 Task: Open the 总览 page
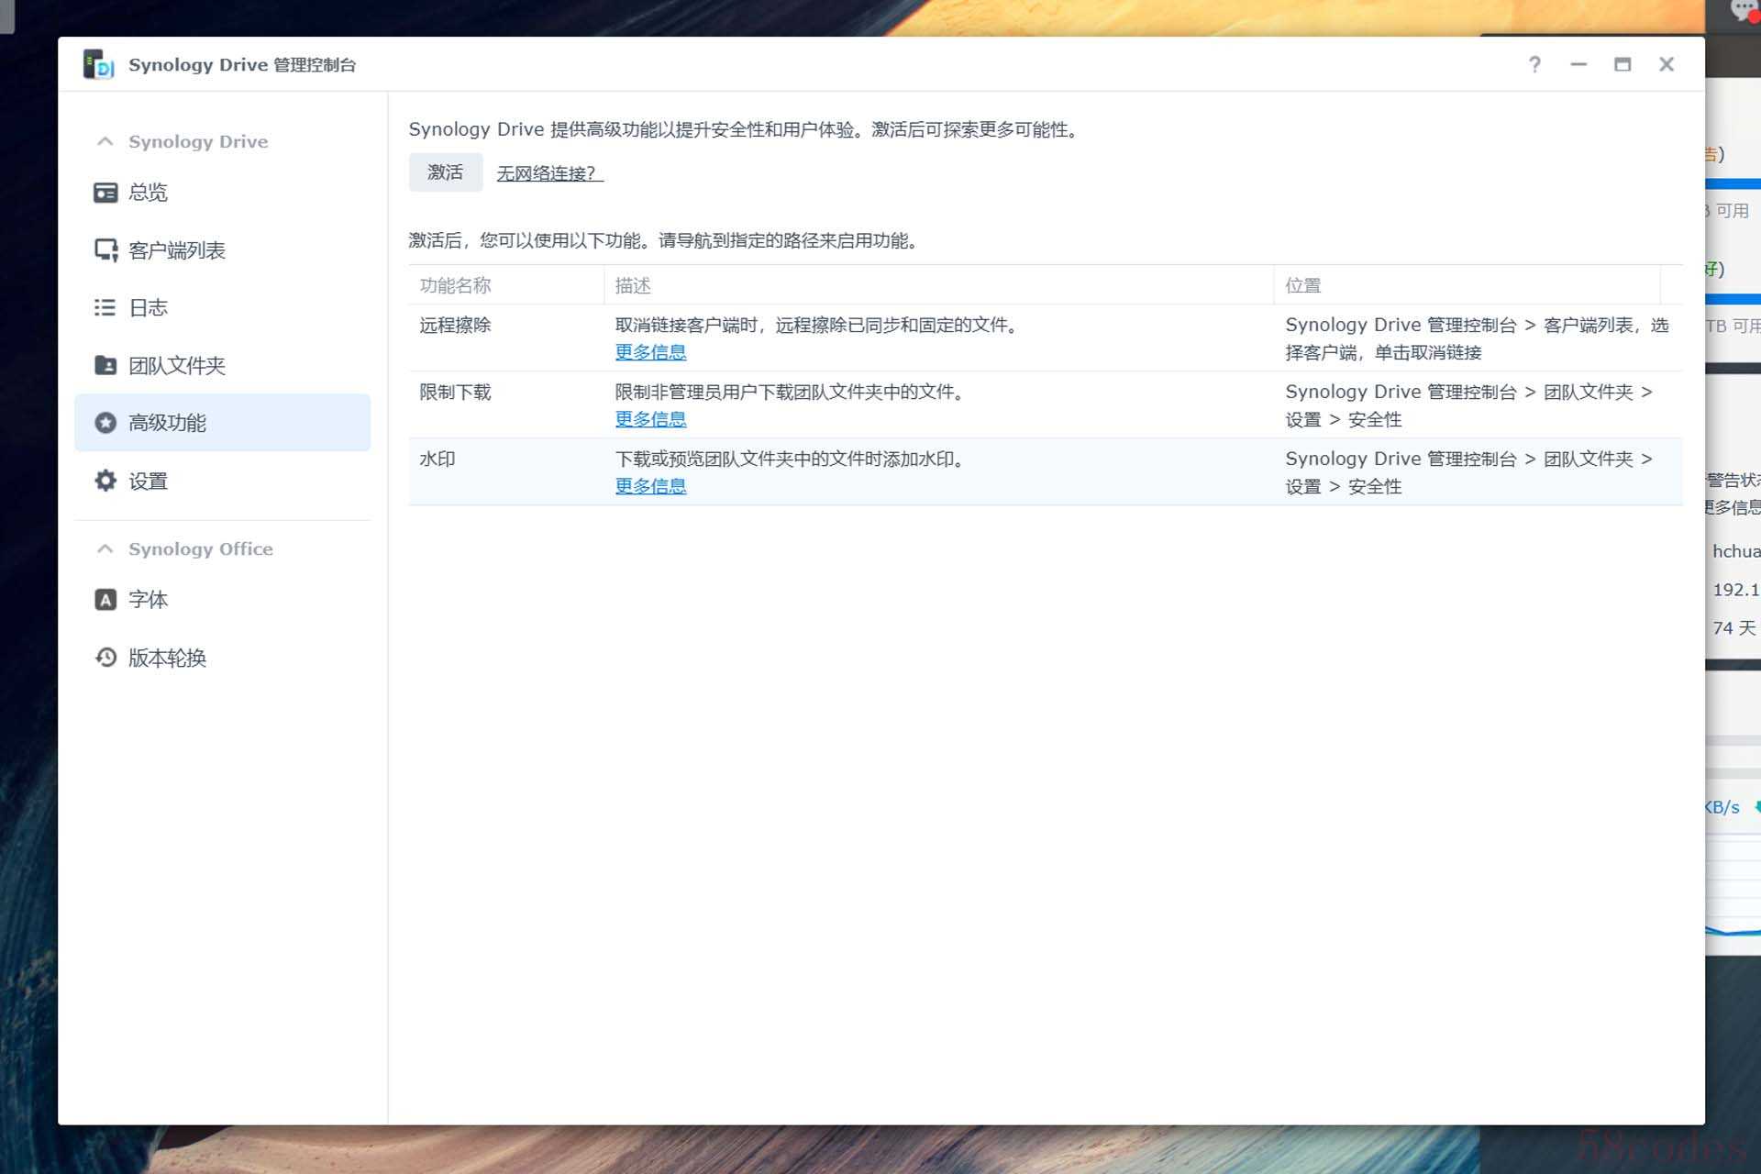pyautogui.click(x=223, y=193)
